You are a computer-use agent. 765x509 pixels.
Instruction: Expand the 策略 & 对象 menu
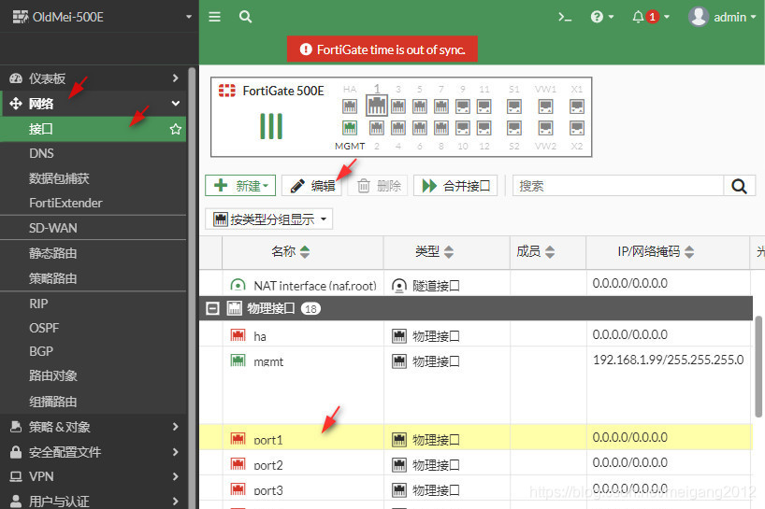tap(94, 427)
